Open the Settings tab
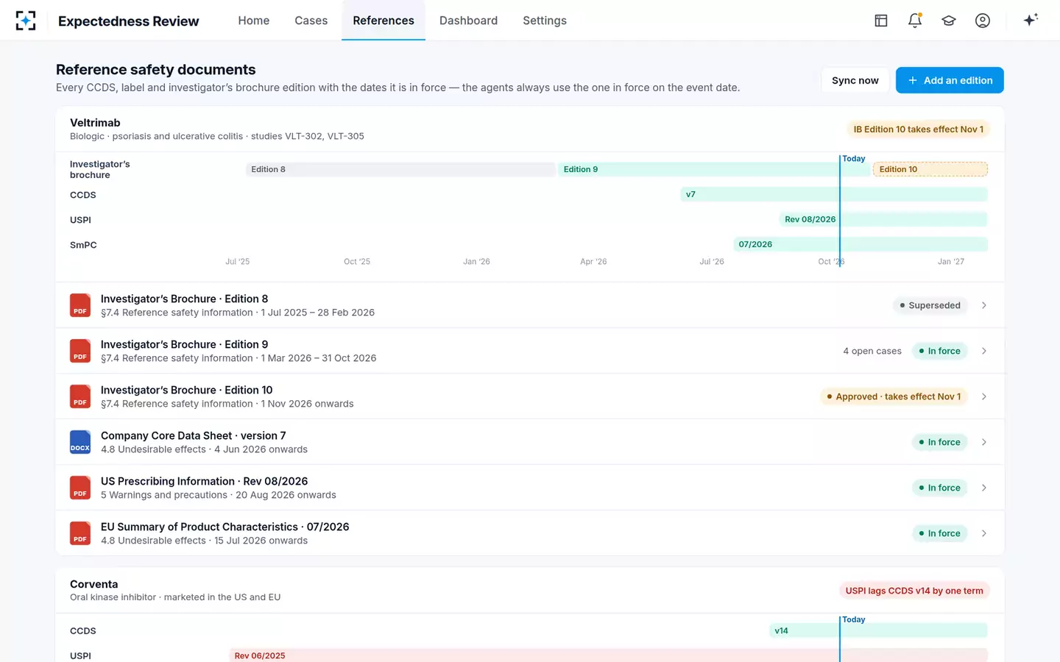The width and height of the screenshot is (1060, 662). (545, 21)
